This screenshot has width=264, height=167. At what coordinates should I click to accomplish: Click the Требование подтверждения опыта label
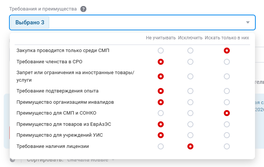pos(57,91)
